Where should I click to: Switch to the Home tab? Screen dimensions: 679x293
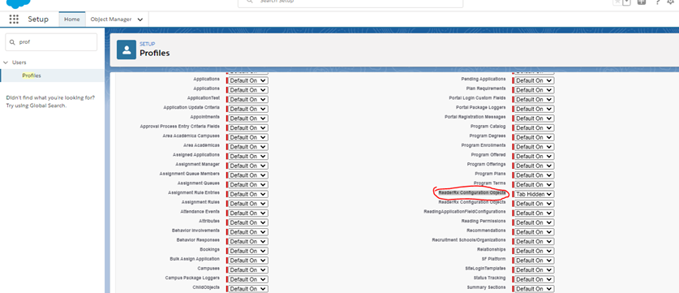[x=72, y=19]
